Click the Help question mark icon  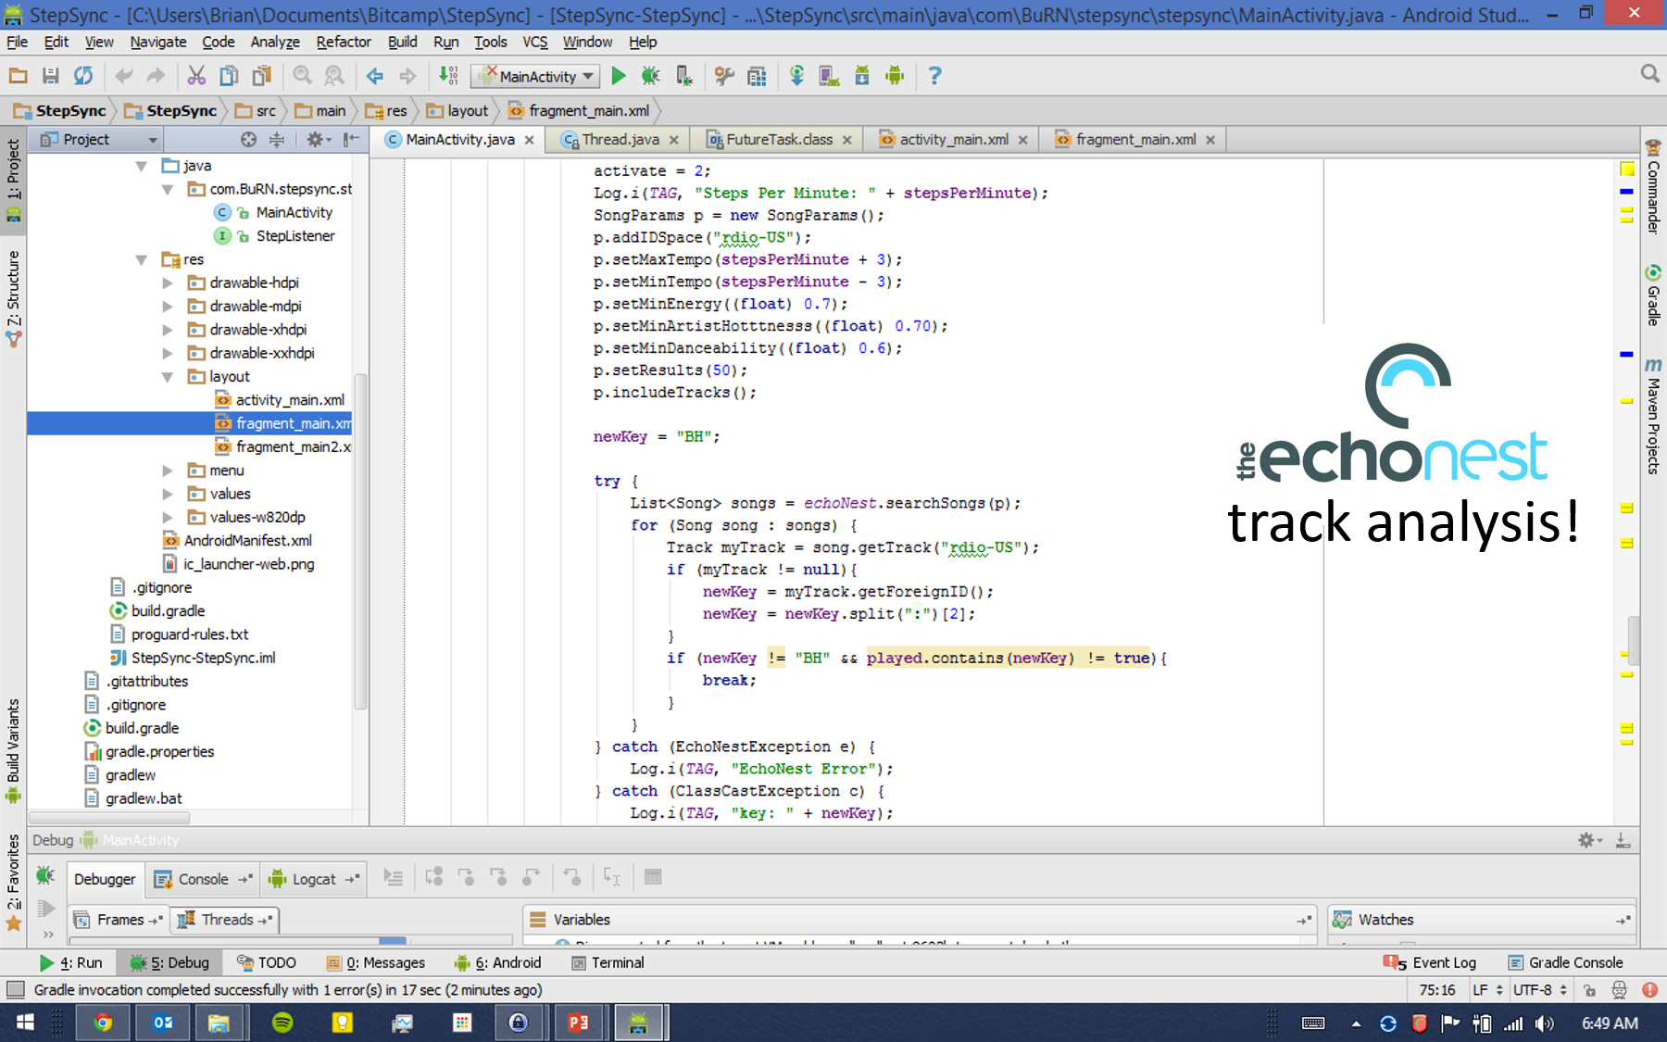click(x=934, y=76)
